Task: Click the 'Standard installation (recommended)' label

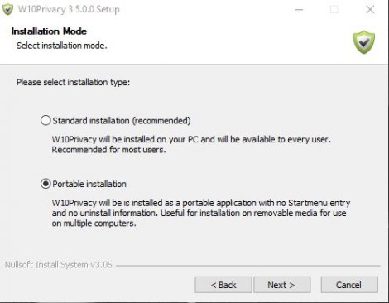Action: pyautogui.click(x=122, y=121)
